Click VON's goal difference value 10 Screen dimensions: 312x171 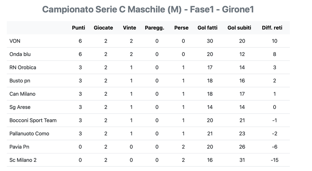pos(274,41)
